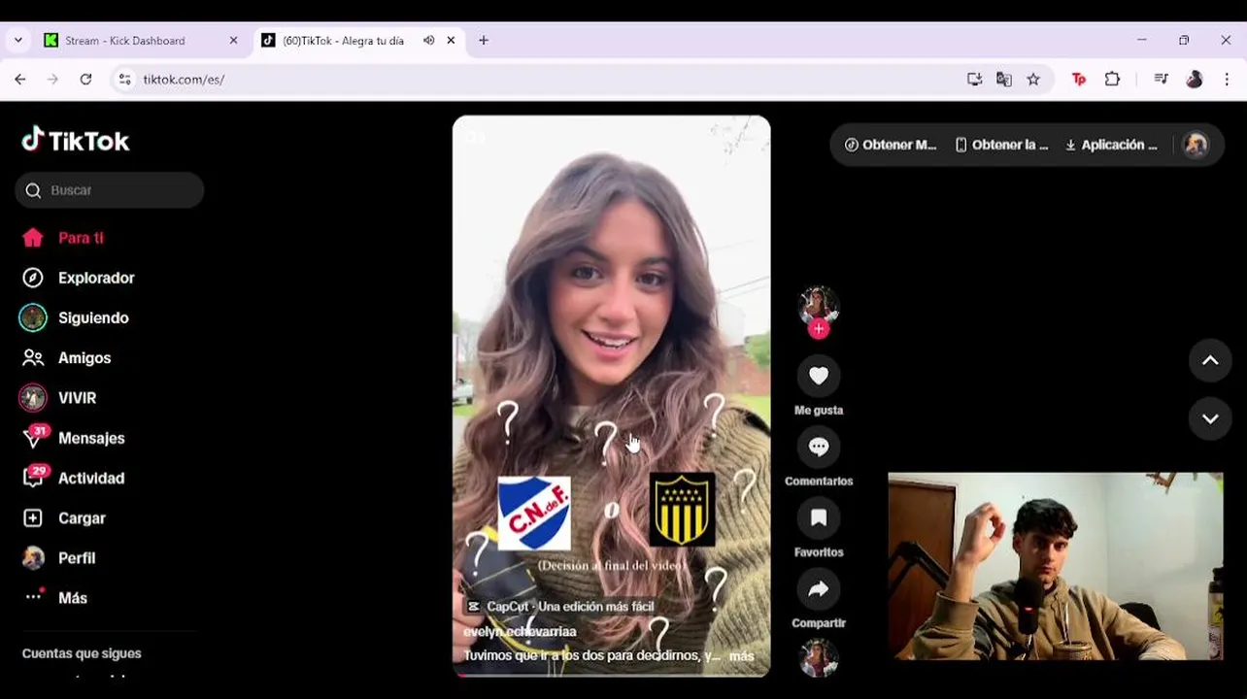This screenshot has height=699, width=1247.
Task: Open media control icon in toolbar
Action: click(1161, 80)
